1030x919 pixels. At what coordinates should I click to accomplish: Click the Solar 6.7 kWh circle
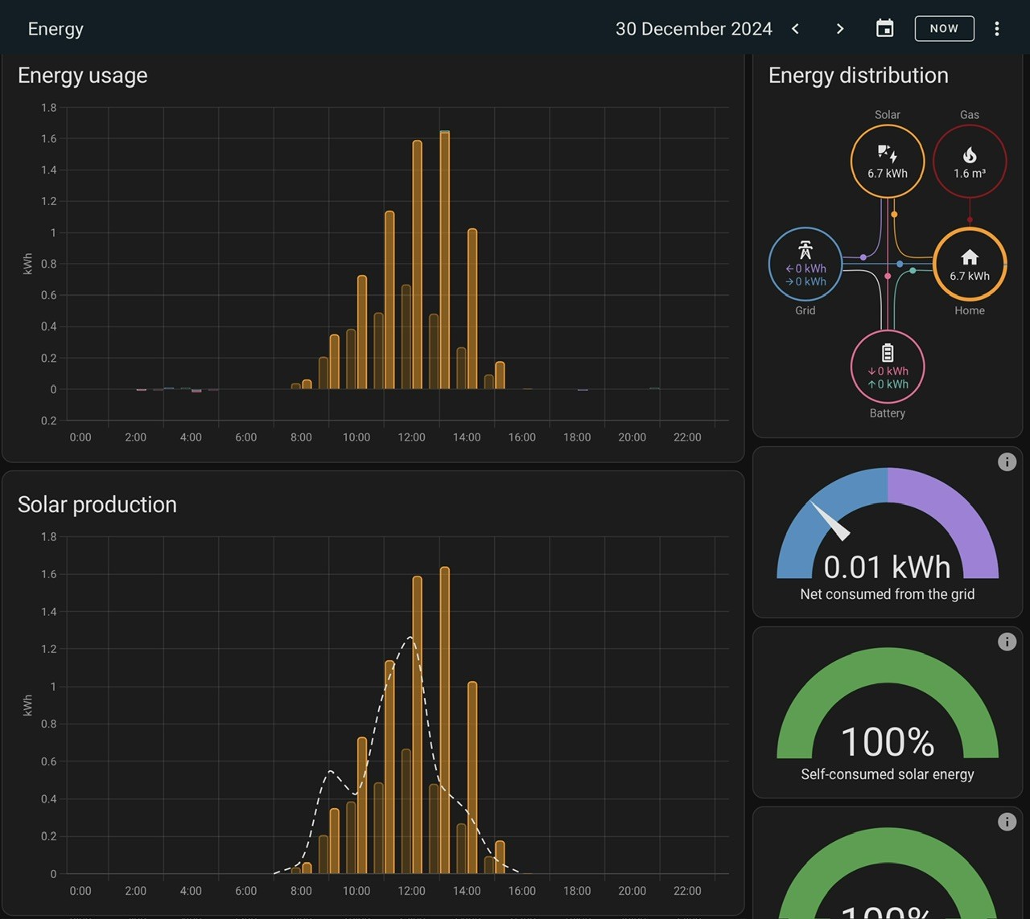pyautogui.click(x=888, y=161)
